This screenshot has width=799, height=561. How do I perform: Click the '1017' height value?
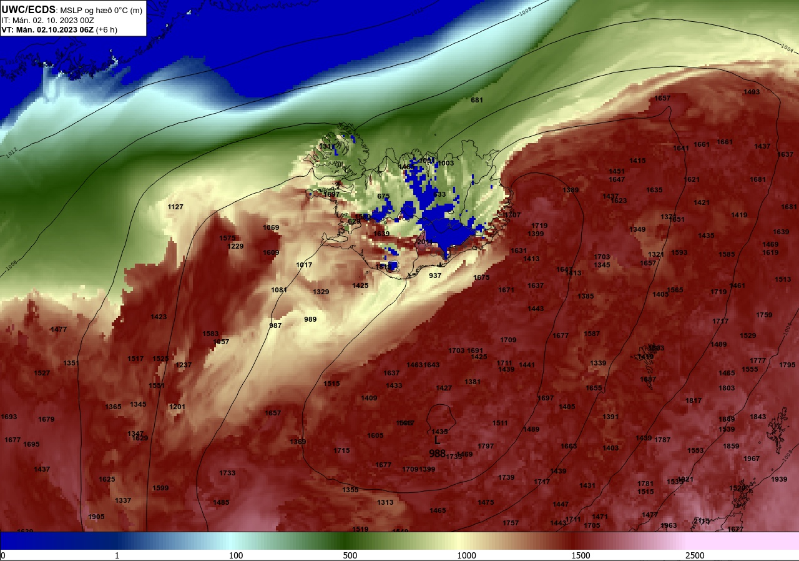(x=304, y=265)
